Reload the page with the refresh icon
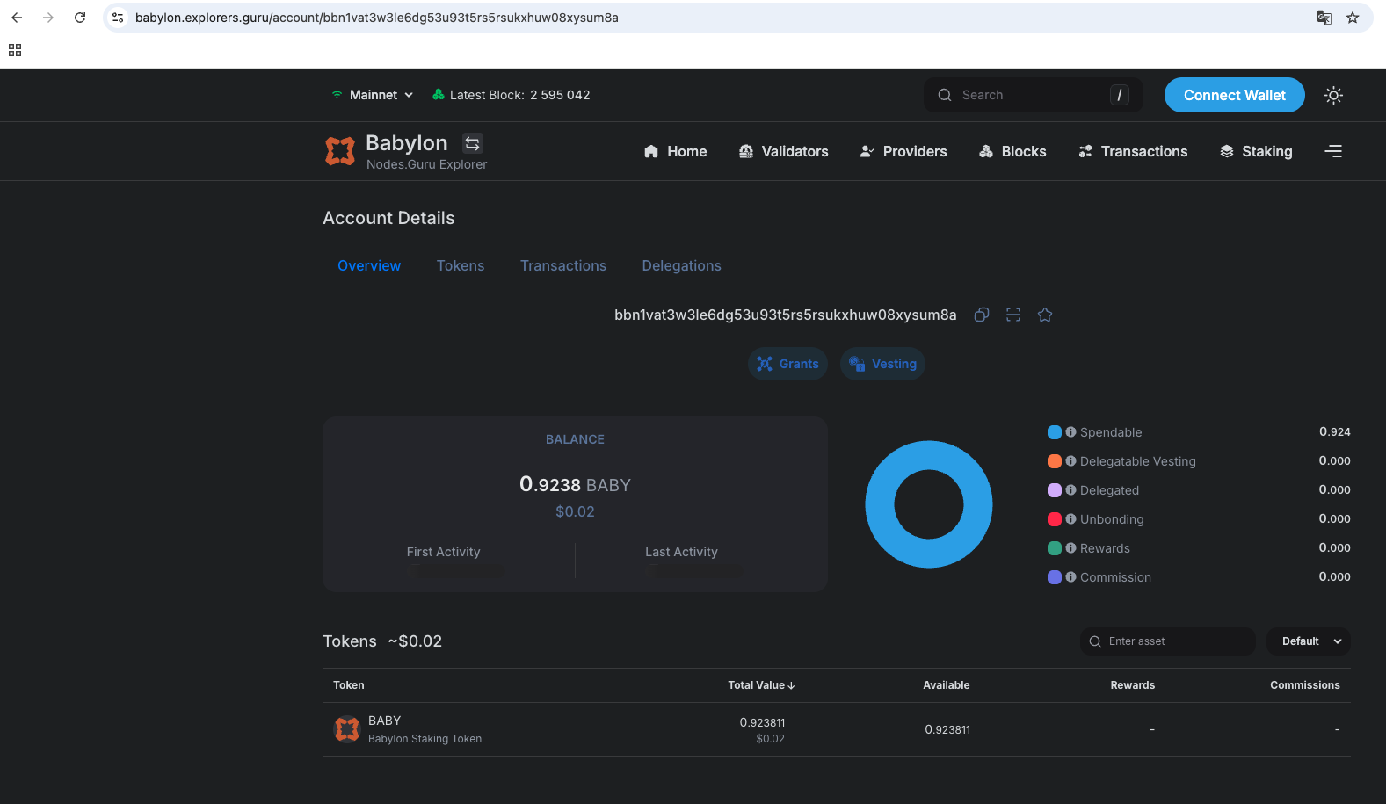1386x804 pixels. point(80,18)
